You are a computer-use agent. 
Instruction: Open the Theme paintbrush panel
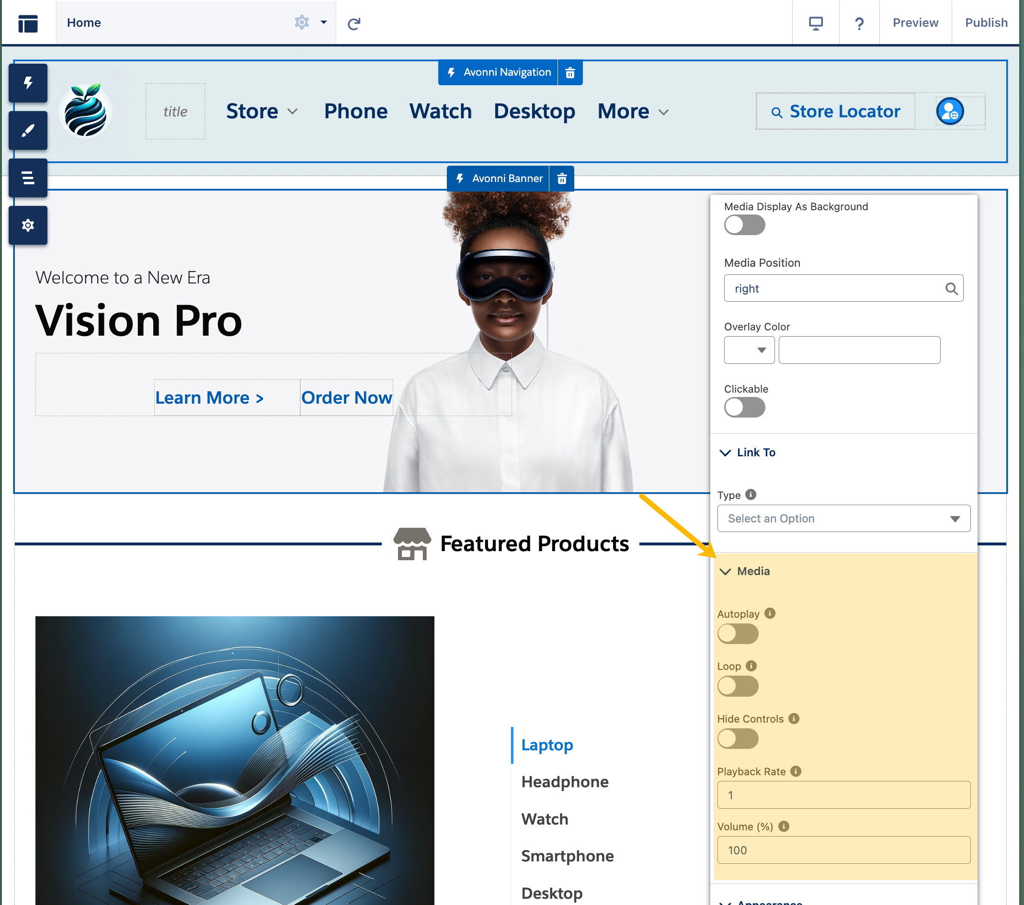coord(28,131)
